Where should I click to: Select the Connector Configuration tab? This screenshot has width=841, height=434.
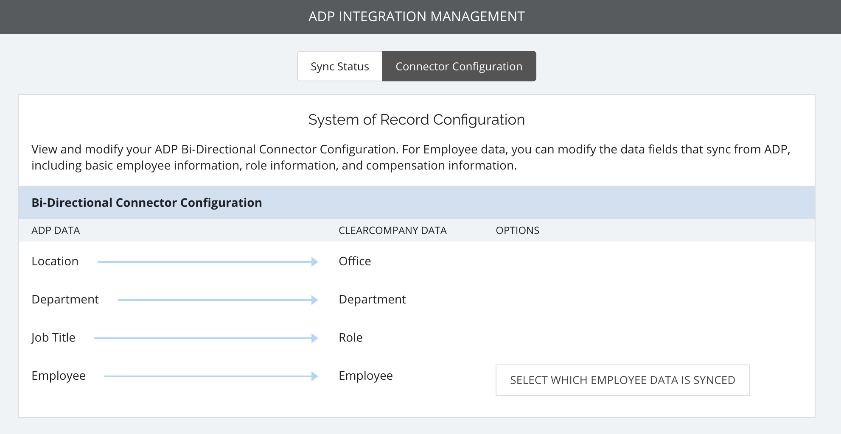459,66
